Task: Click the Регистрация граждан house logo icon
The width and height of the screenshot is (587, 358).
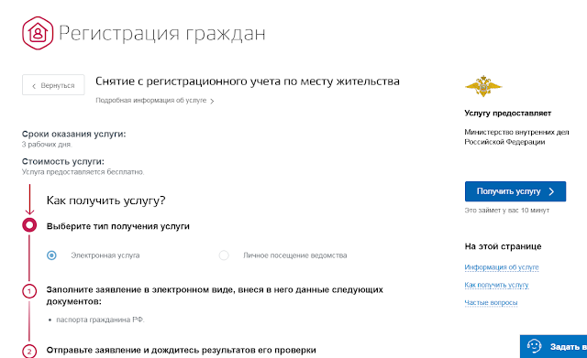Action: [x=38, y=33]
